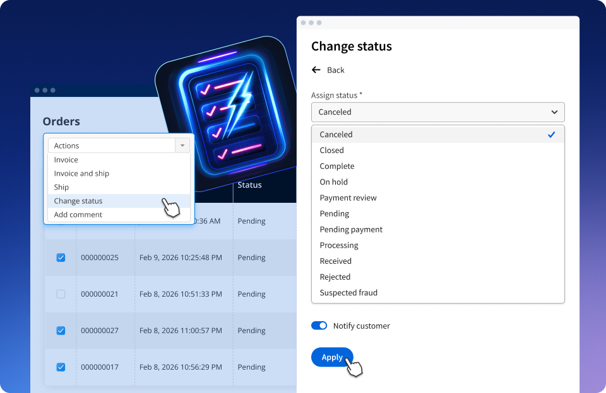Image resolution: width=606 pixels, height=393 pixels.
Task: Tick checkbox for order 000000021
Action: pos(61,294)
